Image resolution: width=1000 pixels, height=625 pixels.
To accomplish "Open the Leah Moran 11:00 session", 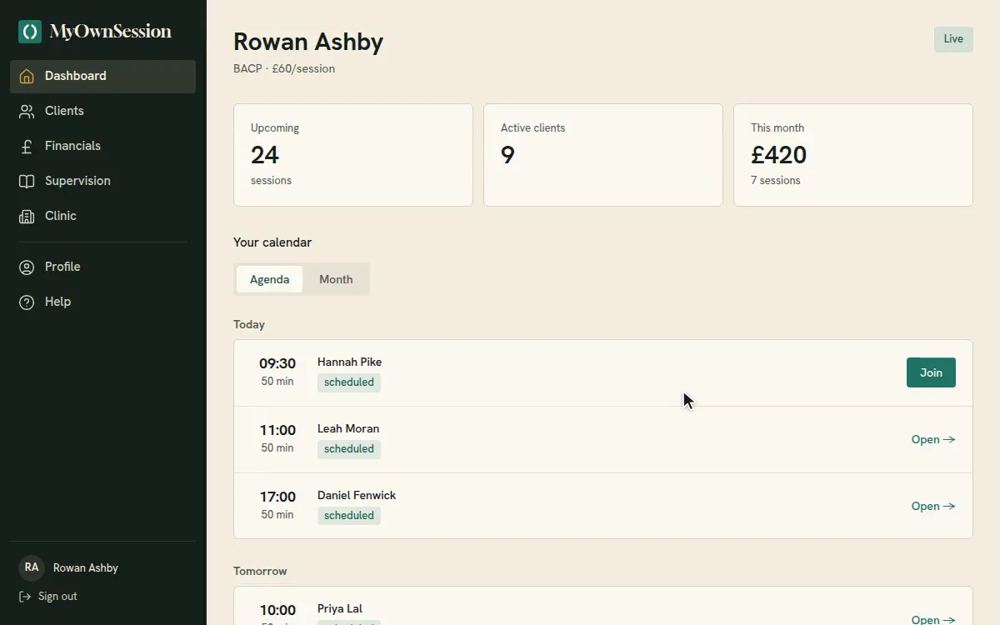I will [x=933, y=439].
